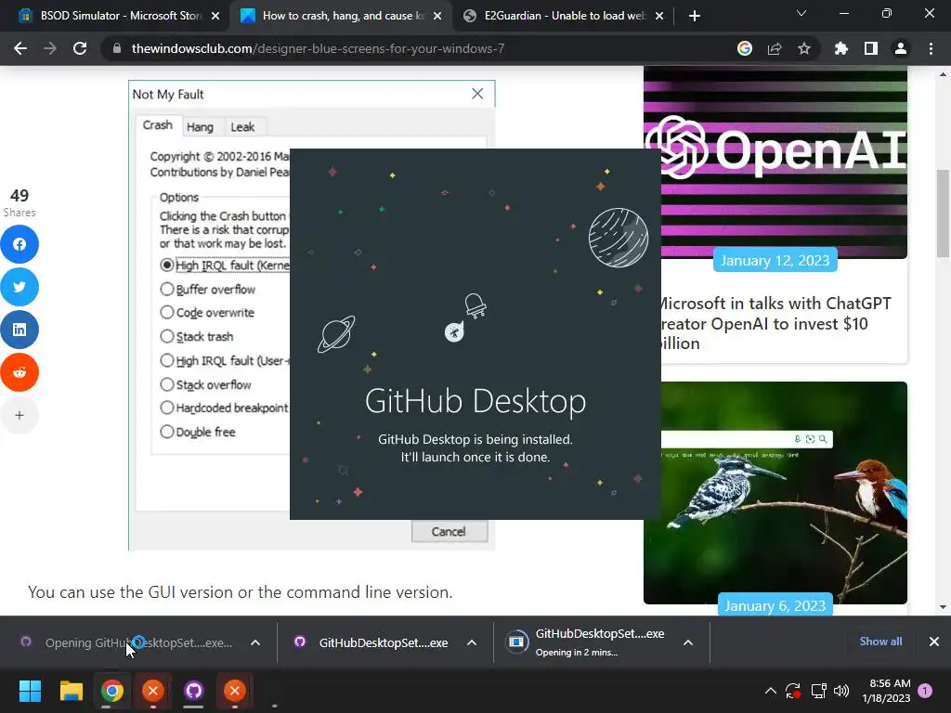
Task: Open the tab search dropdown chevron
Action: (x=801, y=13)
